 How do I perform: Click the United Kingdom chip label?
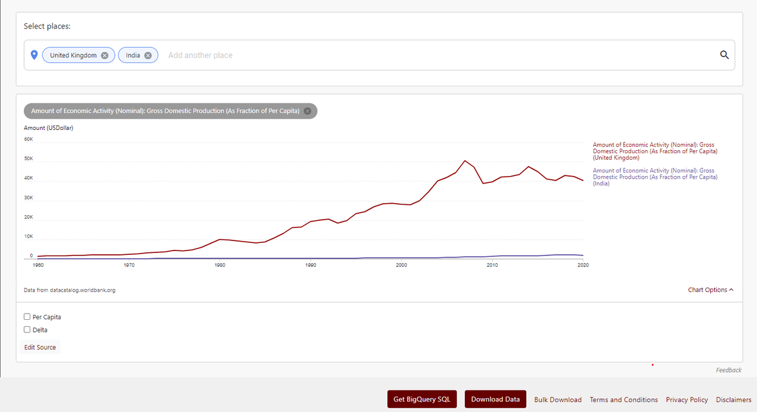pos(73,56)
